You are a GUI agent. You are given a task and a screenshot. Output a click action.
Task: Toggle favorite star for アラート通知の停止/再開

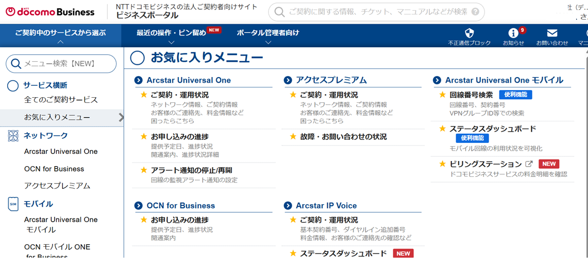[144, 170]
